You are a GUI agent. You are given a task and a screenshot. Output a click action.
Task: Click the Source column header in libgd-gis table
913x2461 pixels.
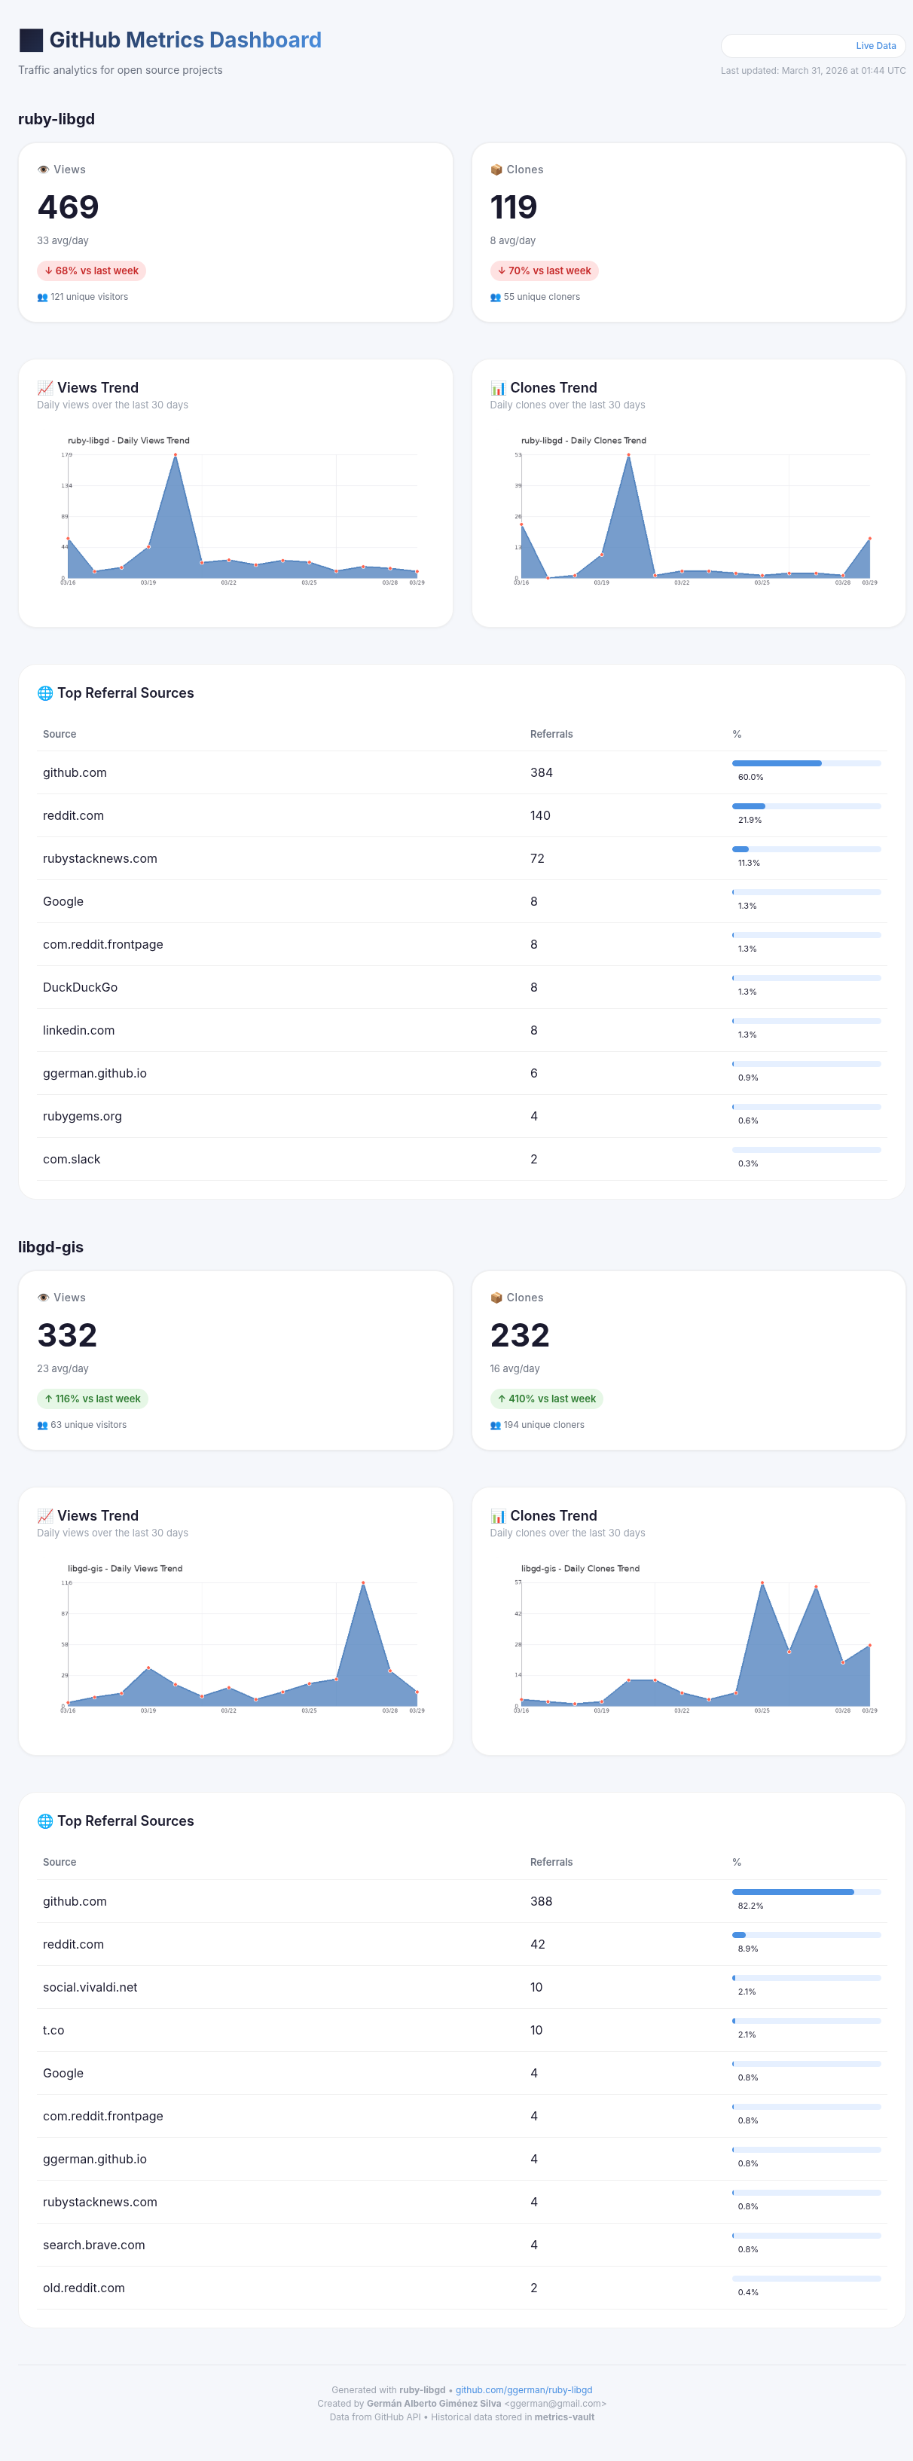click(x=60, y=1862)
